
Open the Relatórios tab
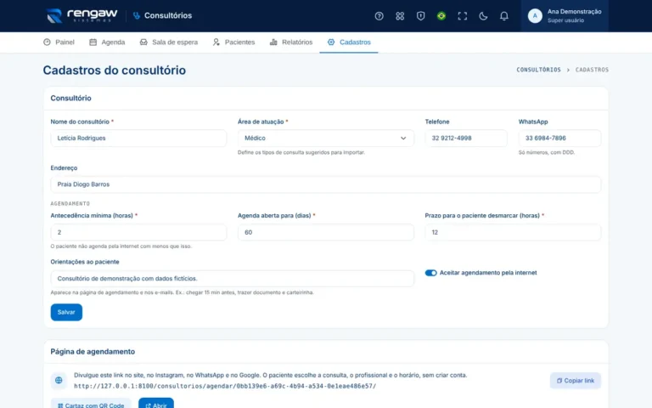[291, 42]
